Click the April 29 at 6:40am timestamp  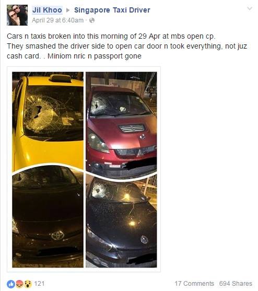tap(57, 20)
